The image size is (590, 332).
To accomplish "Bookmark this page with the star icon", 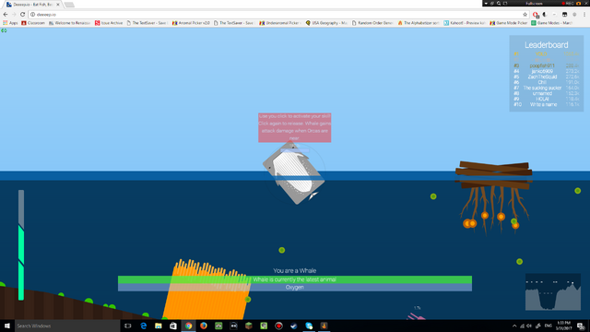I will (x=525, y=15).
